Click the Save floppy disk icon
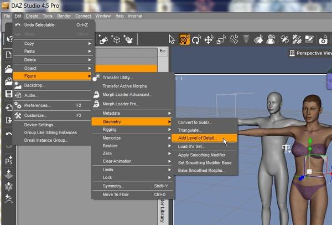 [9, 94]
